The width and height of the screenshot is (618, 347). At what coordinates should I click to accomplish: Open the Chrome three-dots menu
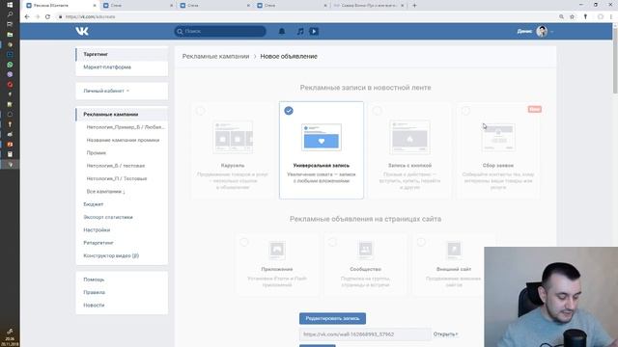(x=611, y=17)
